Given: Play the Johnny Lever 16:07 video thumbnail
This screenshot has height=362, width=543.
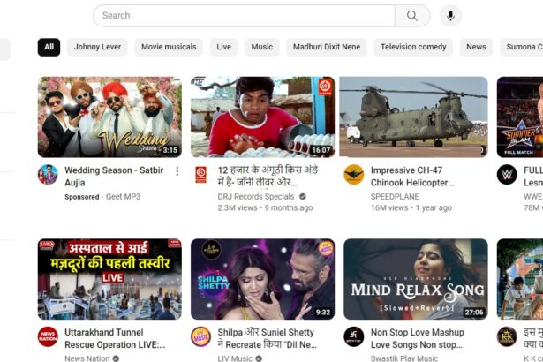Looking at the screenshot, I should tap(262, 117).
